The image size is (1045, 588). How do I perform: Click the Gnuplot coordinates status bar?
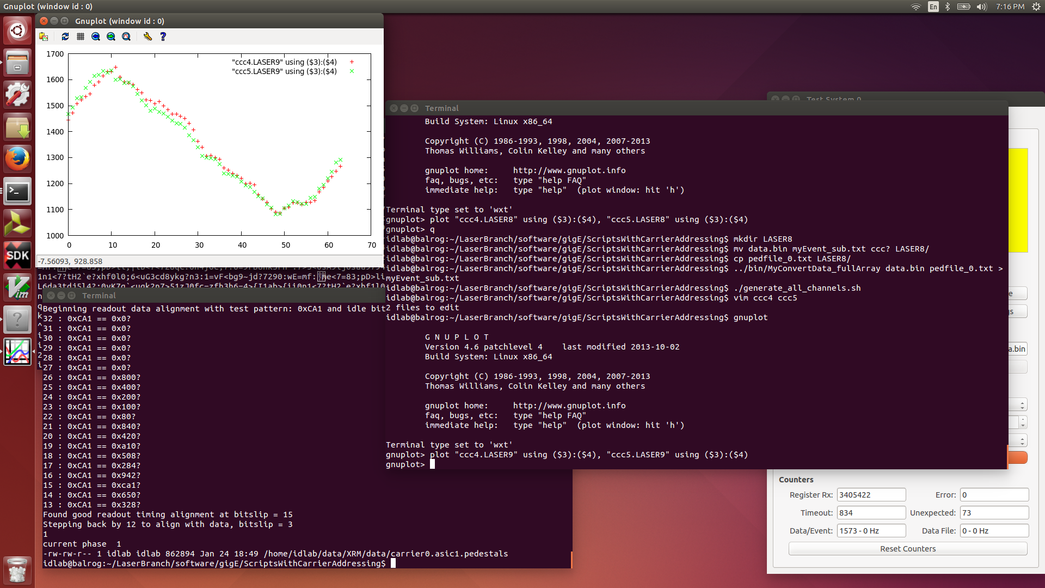[210, 261]
